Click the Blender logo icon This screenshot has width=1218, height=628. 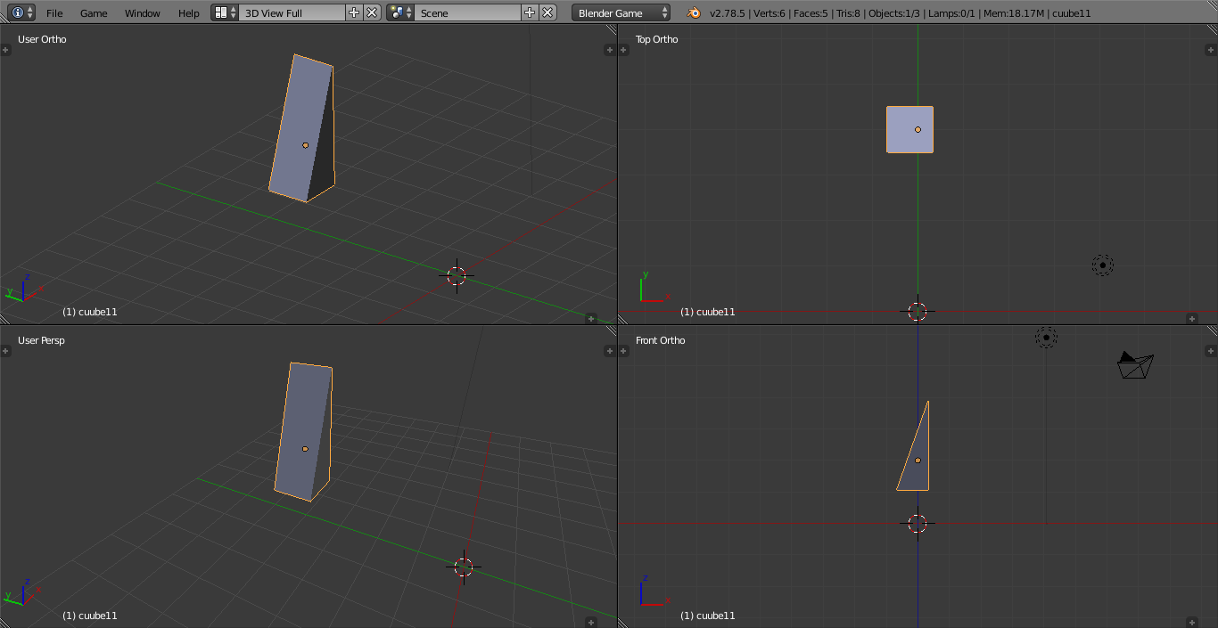point(693,13)
